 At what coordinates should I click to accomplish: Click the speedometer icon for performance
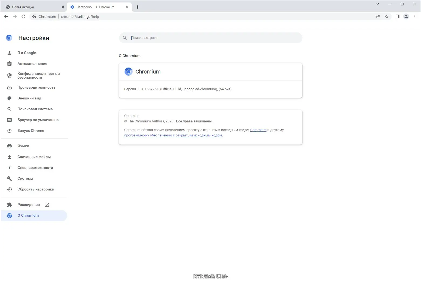(9, 88)
